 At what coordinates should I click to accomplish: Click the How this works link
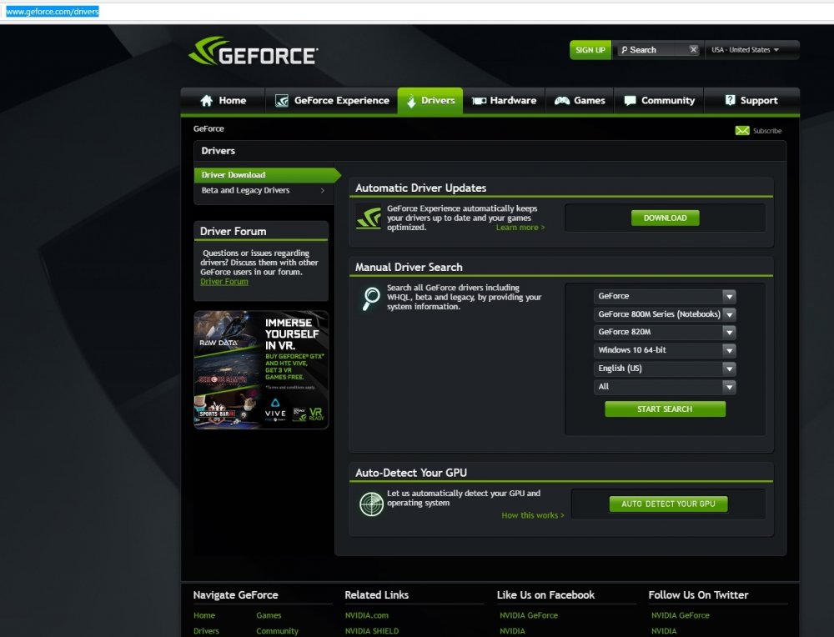click(532, 515)
